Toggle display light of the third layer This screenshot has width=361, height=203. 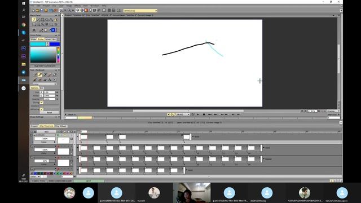point(58,158)
